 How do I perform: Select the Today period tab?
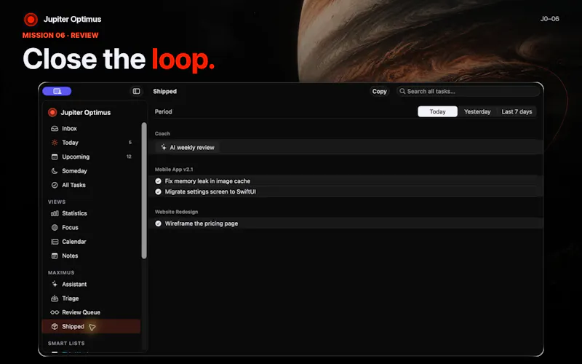[437, 111]
